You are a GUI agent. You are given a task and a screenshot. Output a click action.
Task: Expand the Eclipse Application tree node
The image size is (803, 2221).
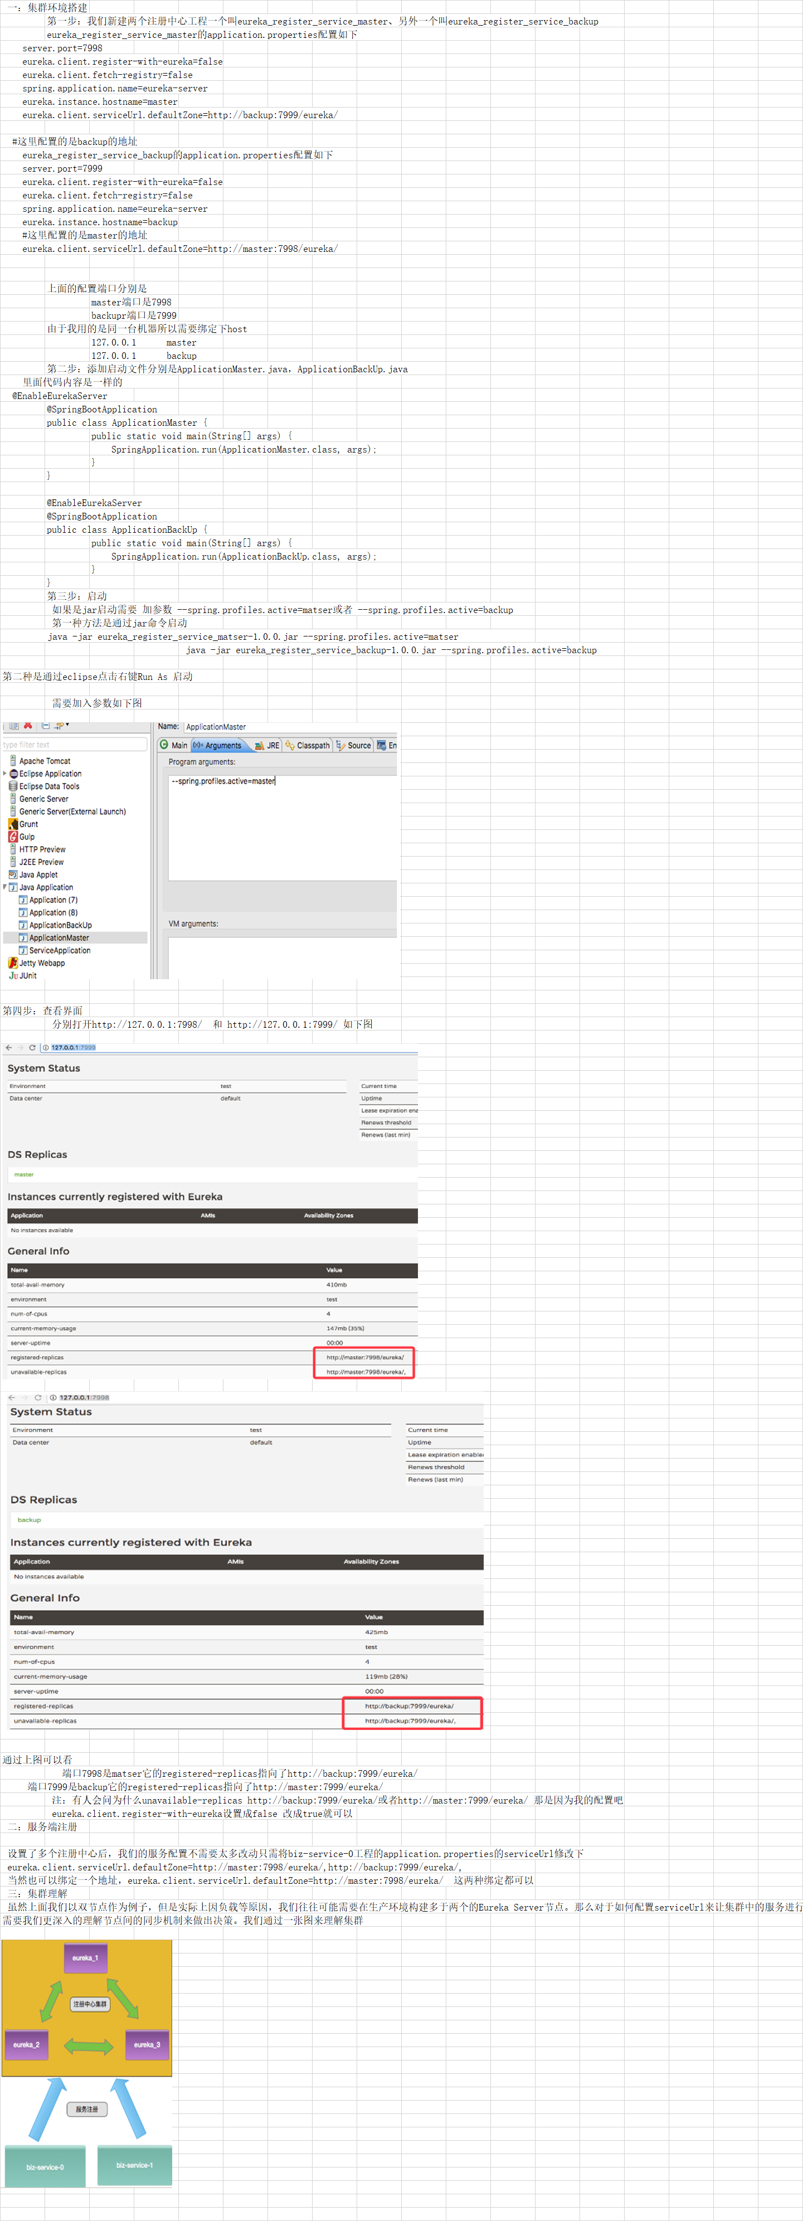(5, 774)
